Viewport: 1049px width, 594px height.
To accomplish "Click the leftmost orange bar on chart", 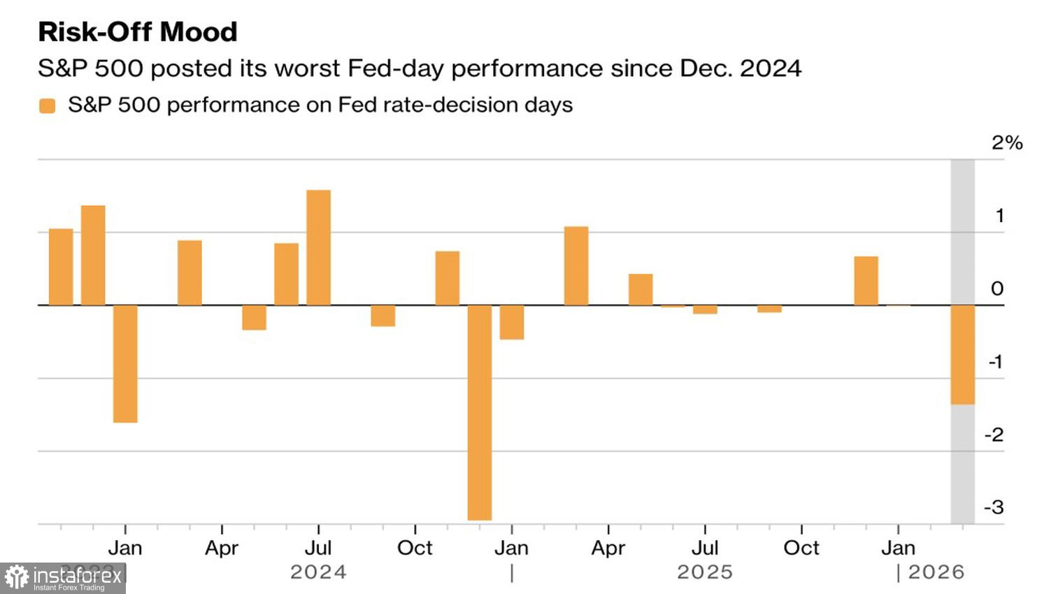I will point(61,267).
